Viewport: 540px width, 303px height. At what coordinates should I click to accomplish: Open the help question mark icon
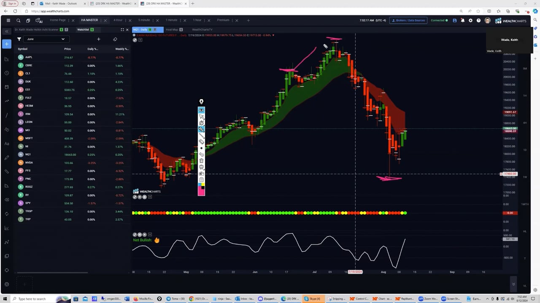point(478,20)
